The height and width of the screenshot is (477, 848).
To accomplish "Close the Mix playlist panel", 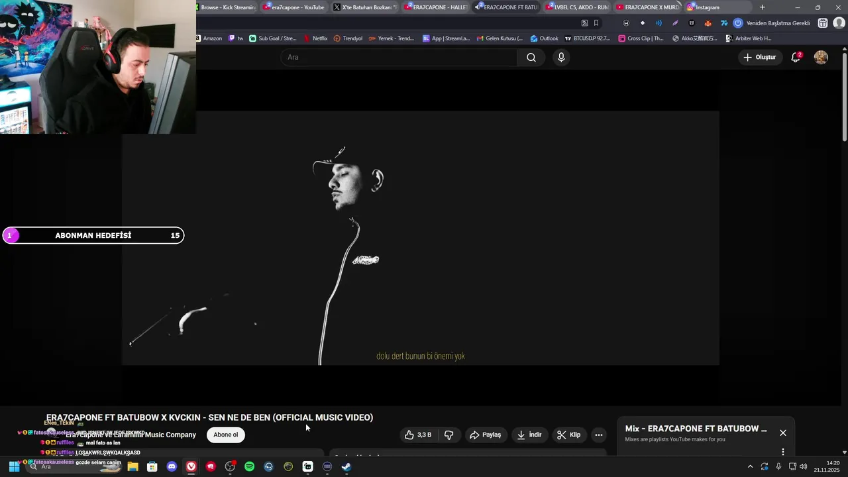I will (783, 433).
